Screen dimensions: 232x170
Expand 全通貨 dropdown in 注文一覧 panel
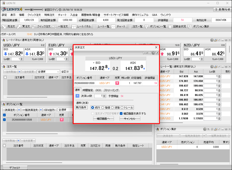click(x=58, y=72)
